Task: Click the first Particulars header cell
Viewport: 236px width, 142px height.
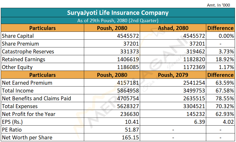Action: coord(42,28)
